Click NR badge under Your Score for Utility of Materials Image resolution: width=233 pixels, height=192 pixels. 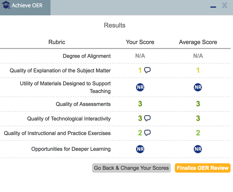pos(140,87)
